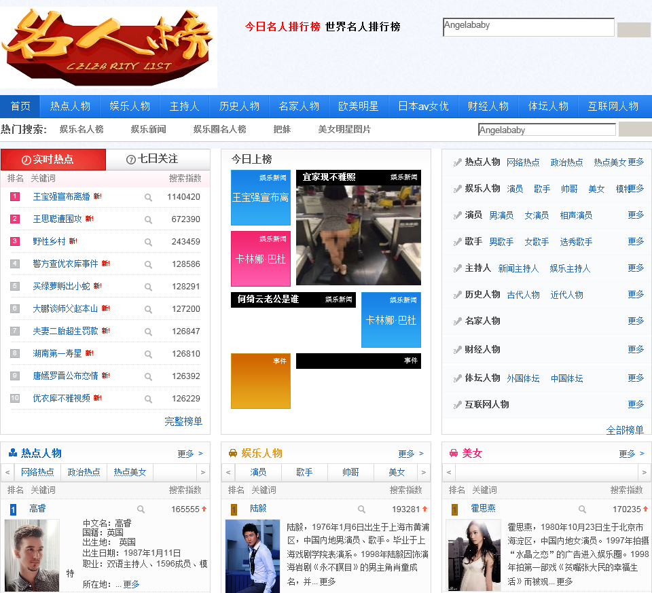Switch to 实时热点 tab

click(x=53, y=159)
